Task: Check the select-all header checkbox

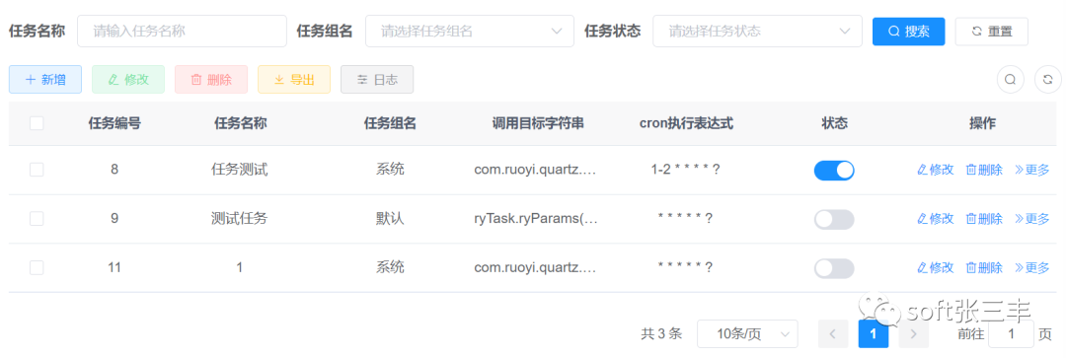Action: [37, 123]
